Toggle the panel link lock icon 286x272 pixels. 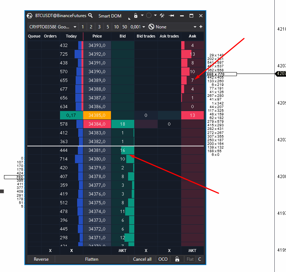coord(135,16)
